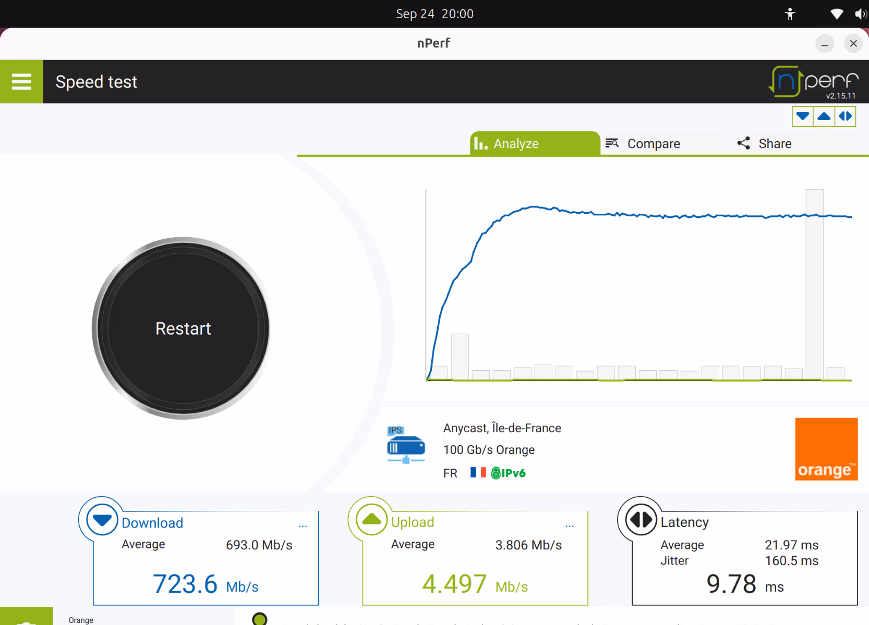Click the nPerf logo
Viewport: 869px width, 625px height.
814,82
